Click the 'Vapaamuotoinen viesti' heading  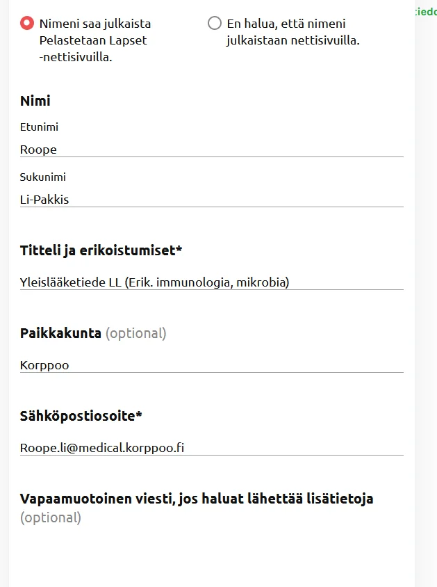[197, 499]
